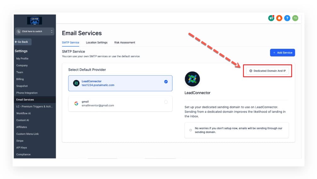Open Phone Integration settings in sidebar

tap(27, 93)
